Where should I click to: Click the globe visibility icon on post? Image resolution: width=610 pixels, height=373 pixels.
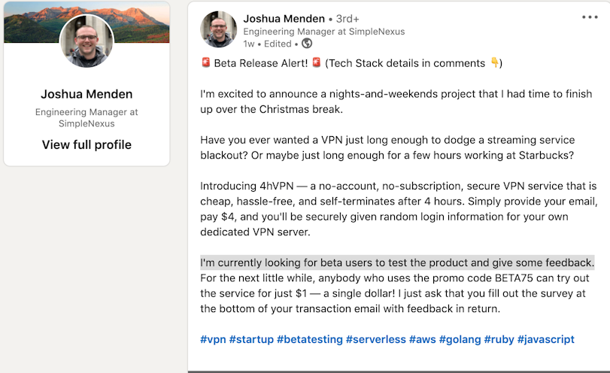coord(307,44)
